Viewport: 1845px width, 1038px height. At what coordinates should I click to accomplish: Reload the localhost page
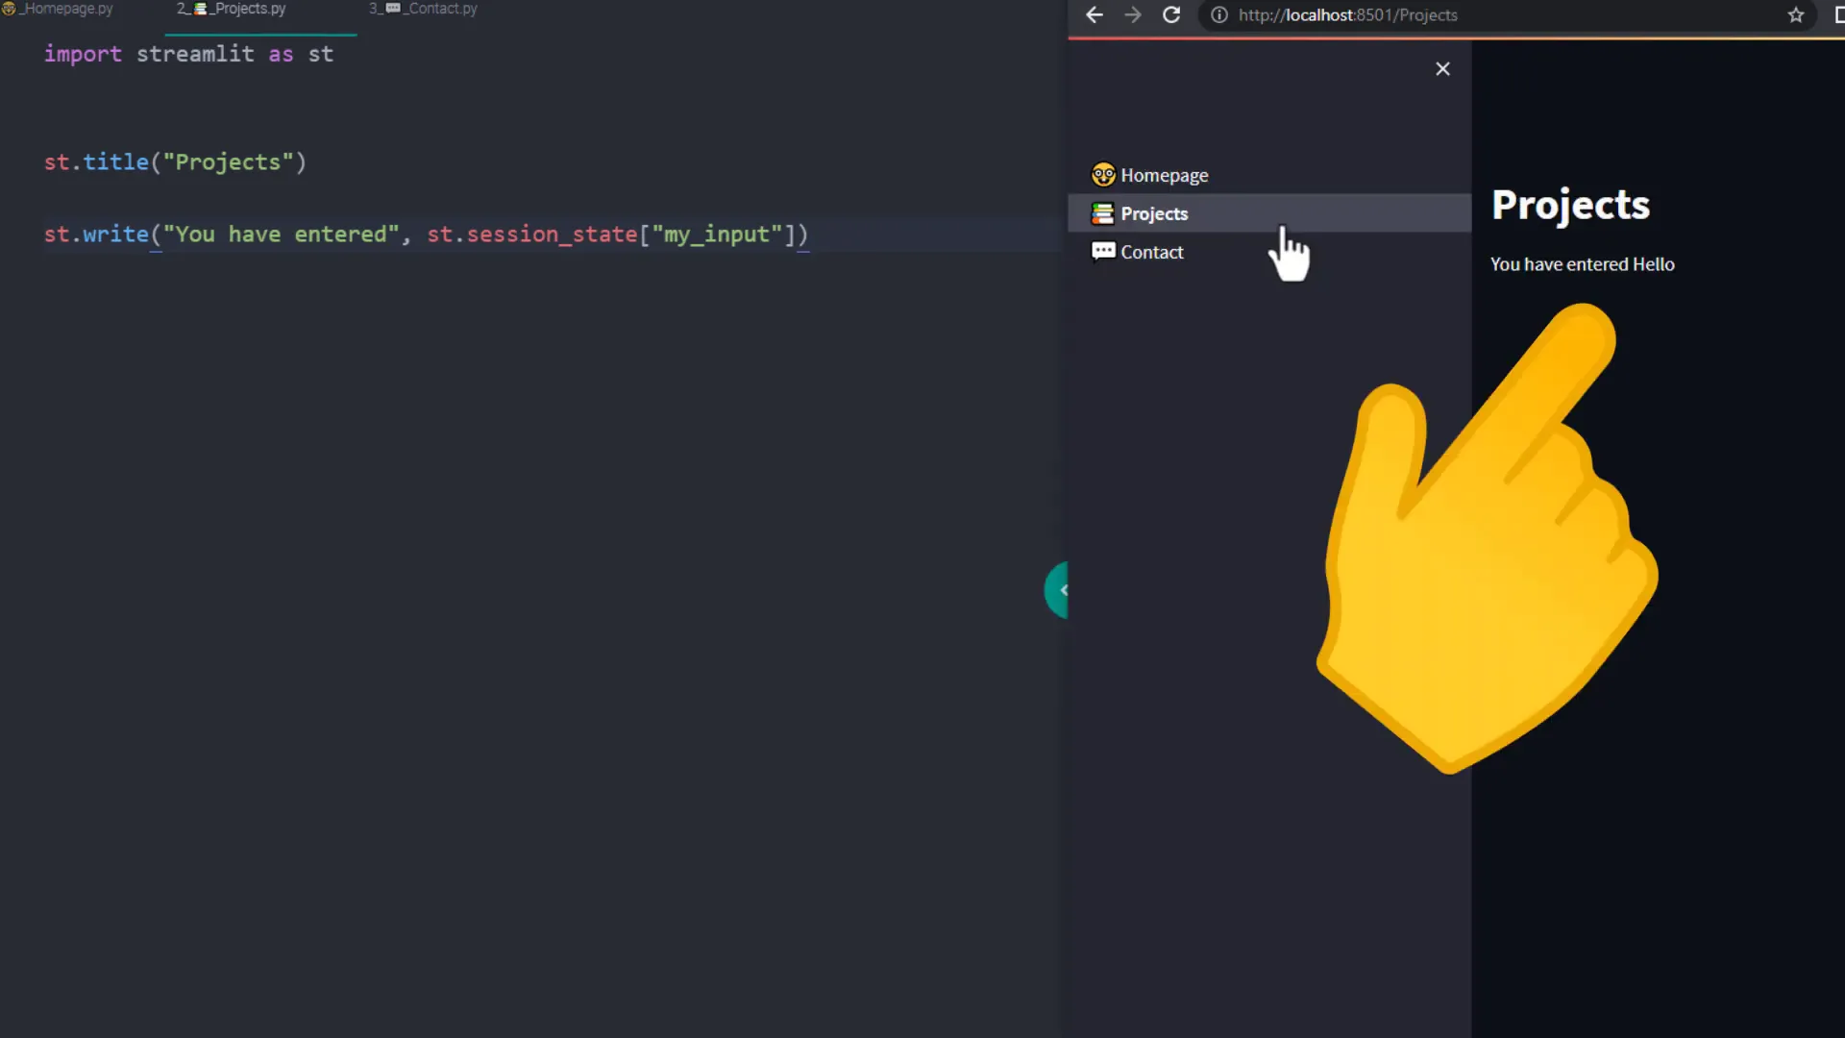tap(1171, 14)
